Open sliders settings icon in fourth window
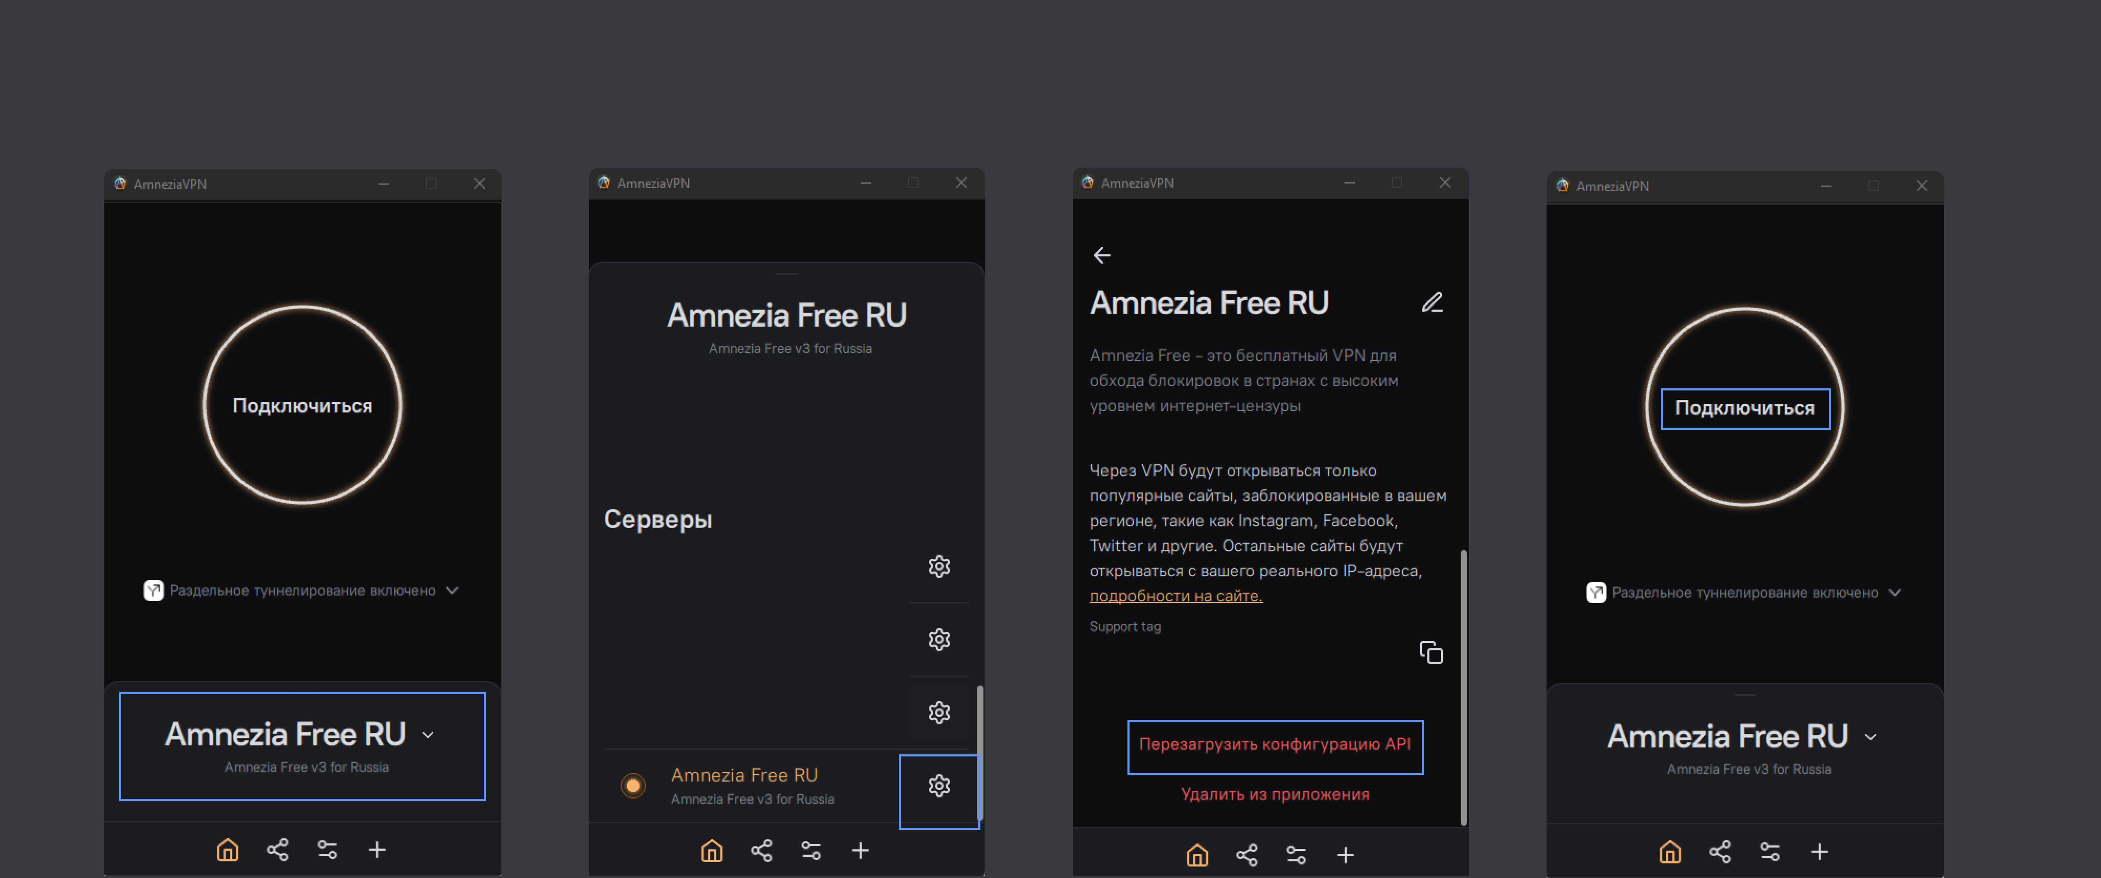The width and height of the screenshot is (2101, 878). coord(1770,852)
